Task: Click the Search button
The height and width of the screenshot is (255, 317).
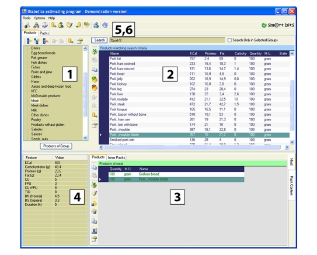Action: point(99,40)
